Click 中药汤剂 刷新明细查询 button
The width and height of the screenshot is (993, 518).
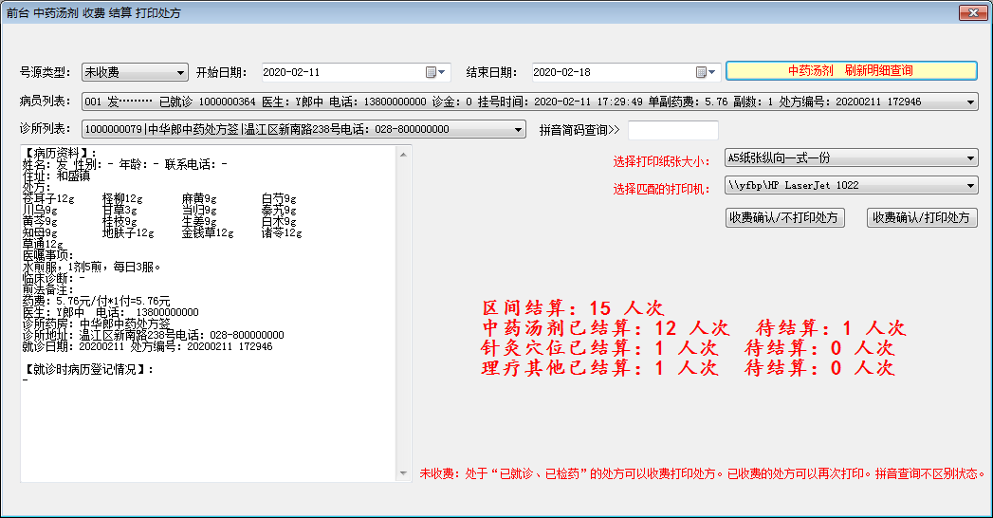[x=851, y=71]
